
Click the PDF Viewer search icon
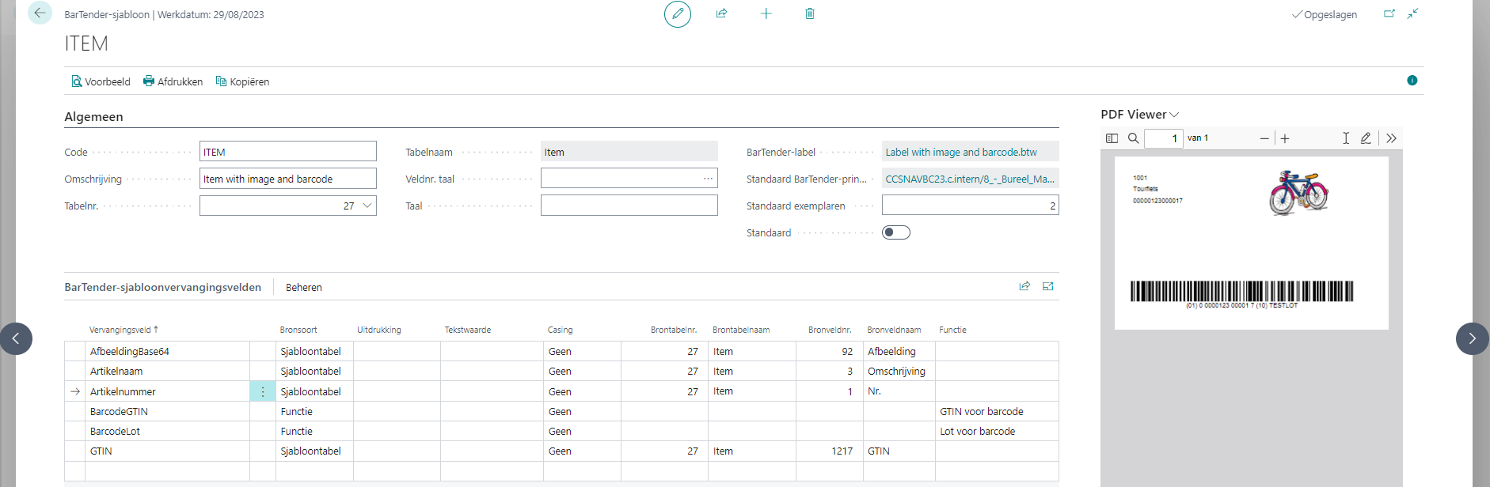pyautogui.click(x=1133, y=138)
